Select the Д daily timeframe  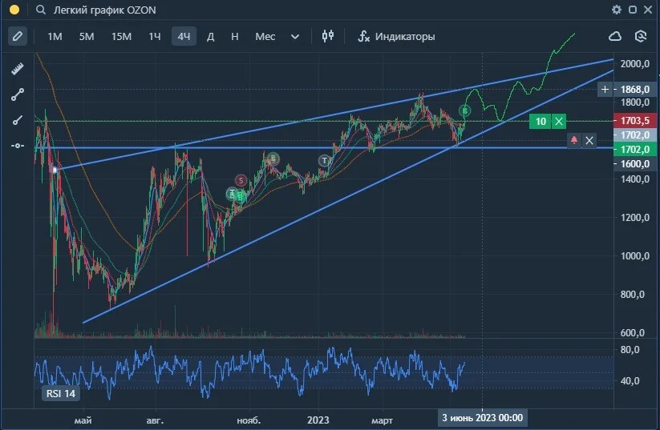pyautogui.click(x=210, y=37)
